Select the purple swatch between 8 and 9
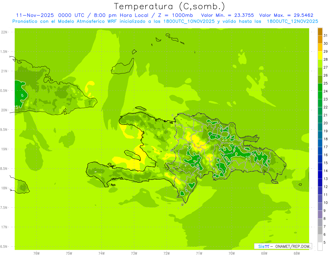 pyautogui.click(x=320, y=215)
